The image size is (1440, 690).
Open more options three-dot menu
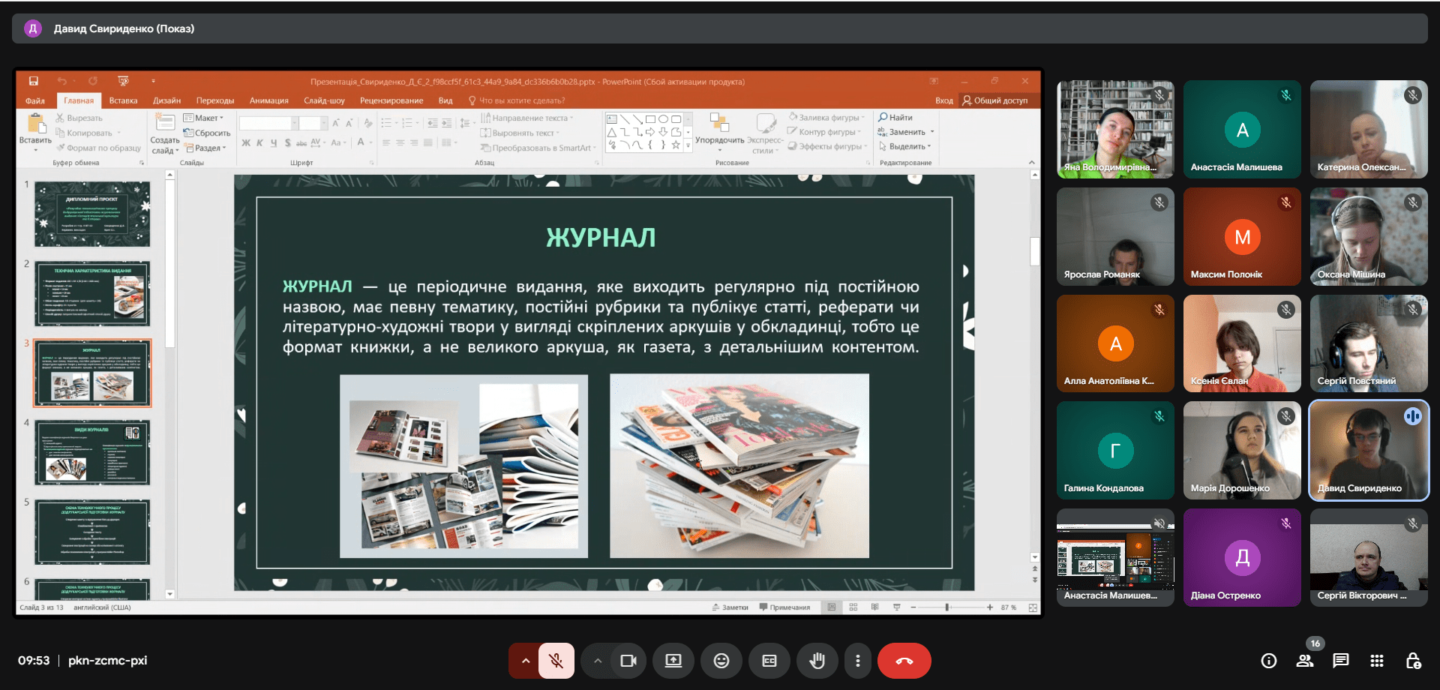(857, 661)
